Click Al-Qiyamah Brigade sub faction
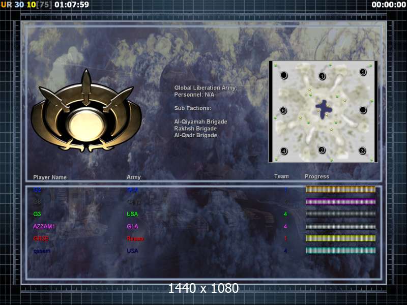Image resolution: width=407 pixels, height=305 pixels. (x=200, y=121)
